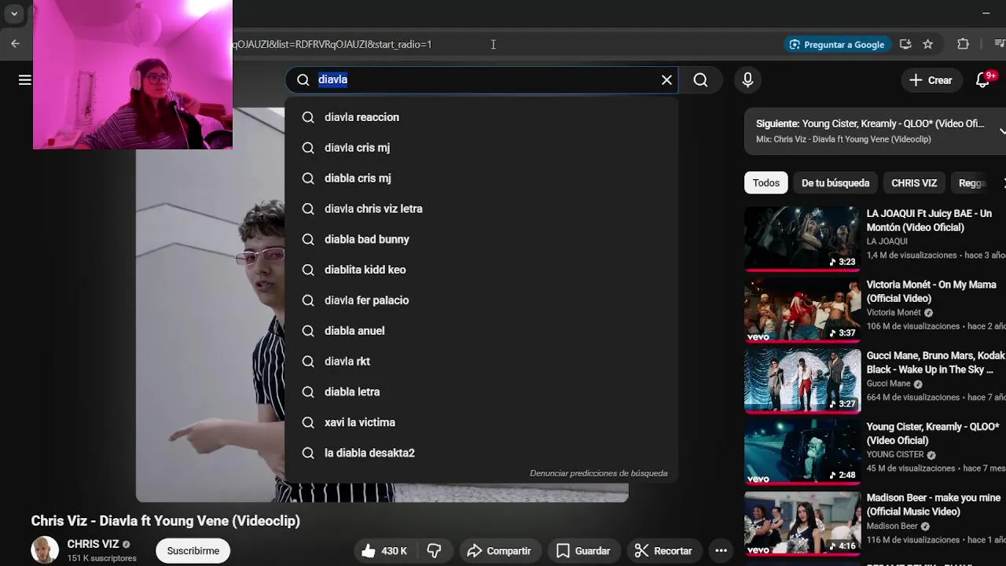Open Young Cister 'QLOO*' video thumbnail
Viewport: 1006px width, 566px height.
(x=802, y=452)
